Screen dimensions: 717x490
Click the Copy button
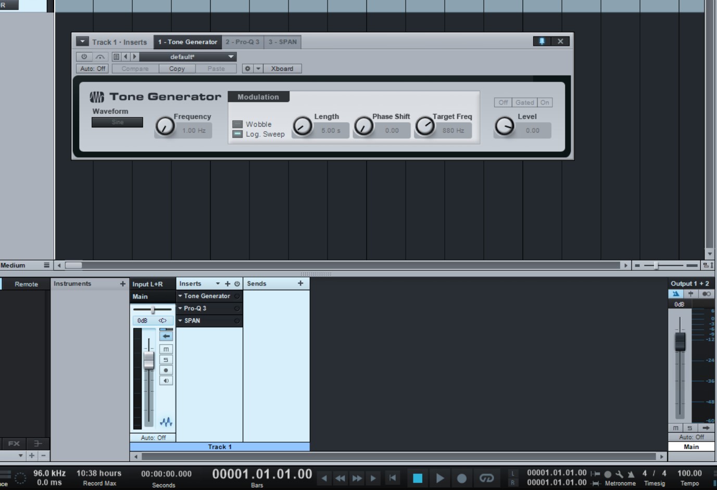(177, 69)
